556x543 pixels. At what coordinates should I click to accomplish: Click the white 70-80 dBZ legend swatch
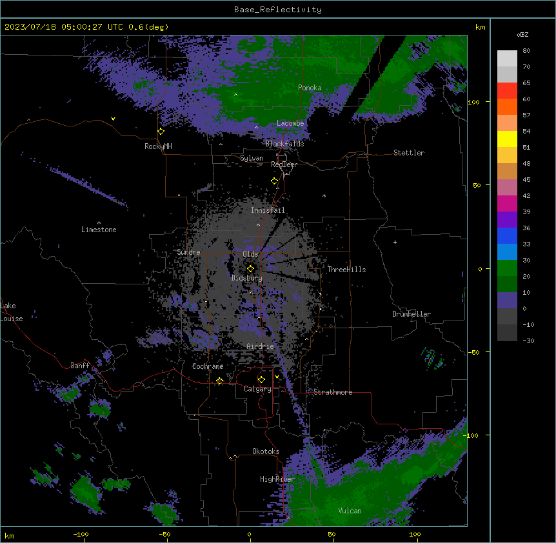[507, 59]
